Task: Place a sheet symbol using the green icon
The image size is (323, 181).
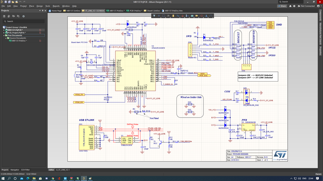Action: click(x=192, y=16)
